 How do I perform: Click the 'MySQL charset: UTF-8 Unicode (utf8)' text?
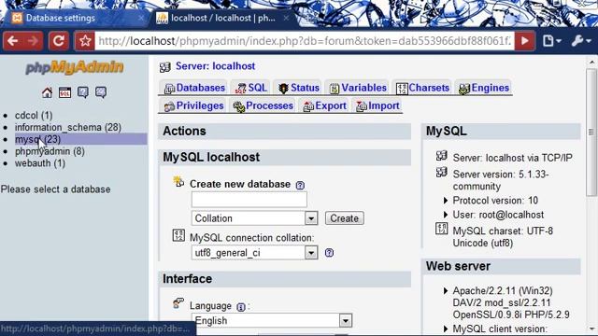coord(503,237)
